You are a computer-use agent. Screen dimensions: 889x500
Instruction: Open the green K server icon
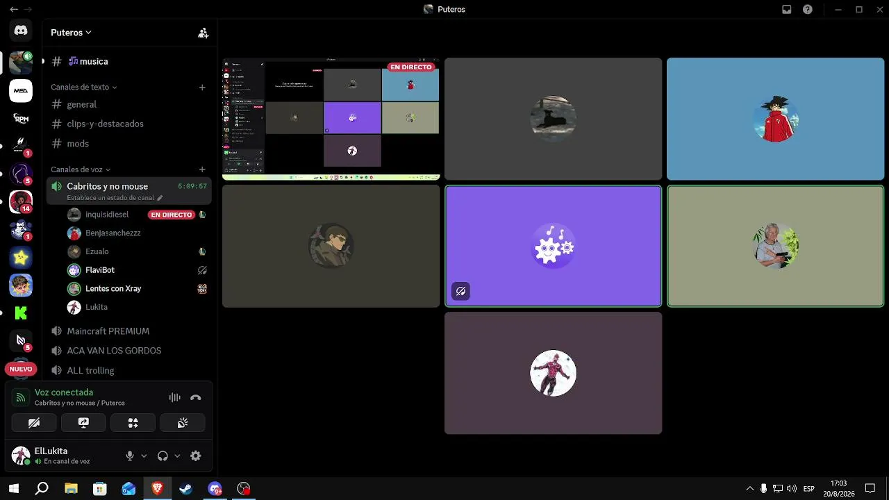pyautogui.click(x=21, y=313)
